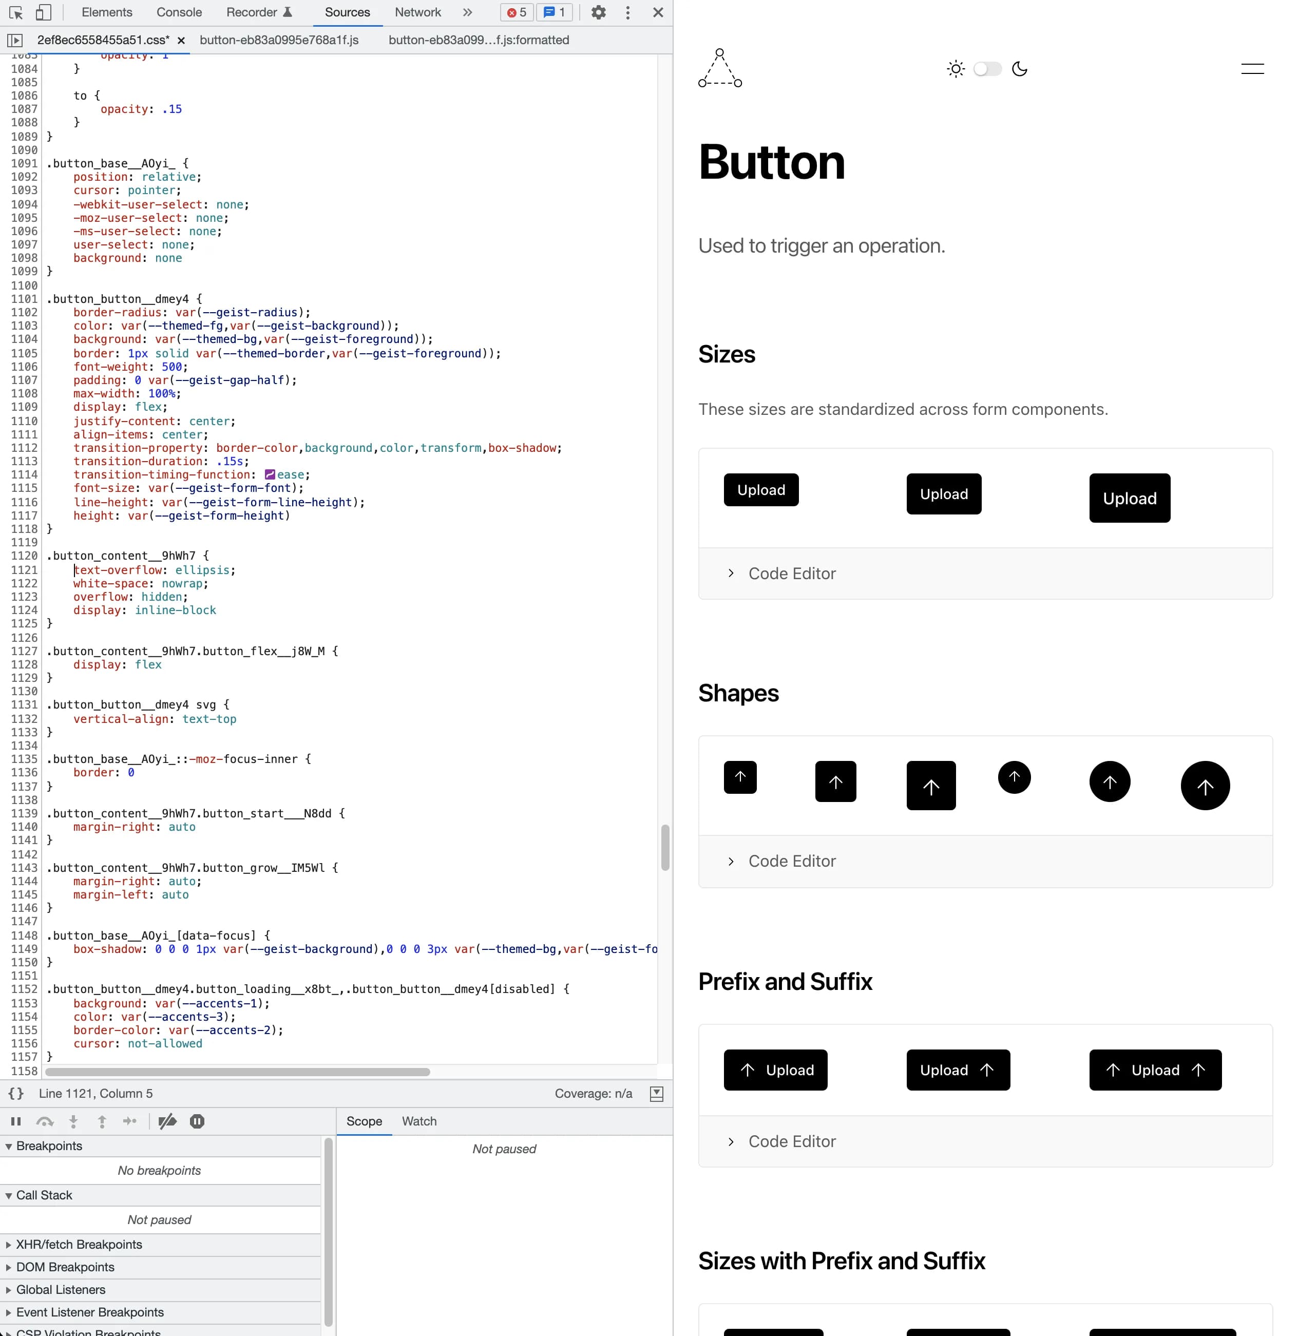Close the 2ef8ec6558455a51.css file tab
Image resolution: width=1298 pixels, height=1336 pixels.
point(181,40)
